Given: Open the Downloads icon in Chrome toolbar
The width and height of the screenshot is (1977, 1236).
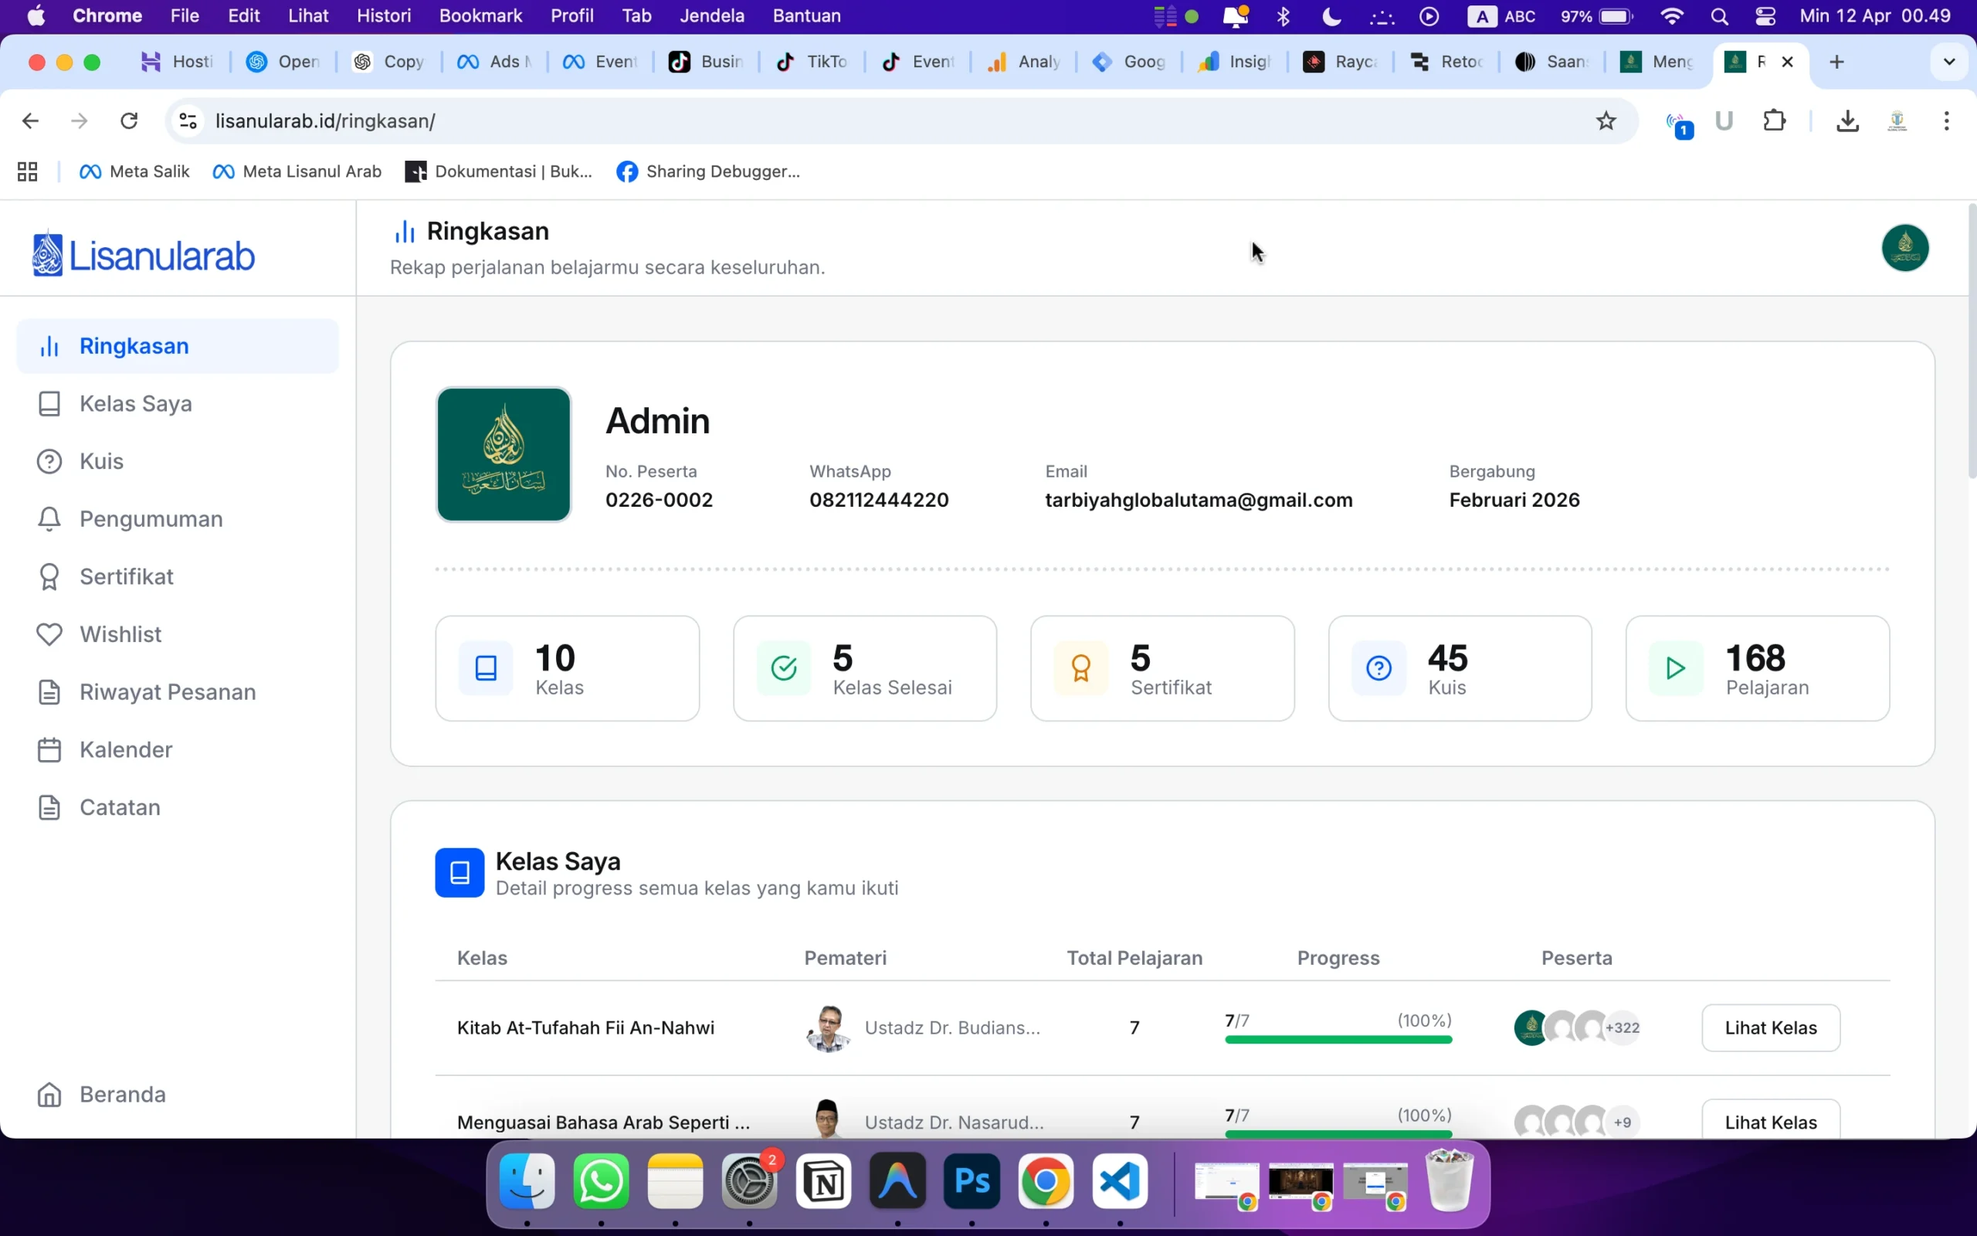Looking at the screenshot, I should coord(1846,121).
